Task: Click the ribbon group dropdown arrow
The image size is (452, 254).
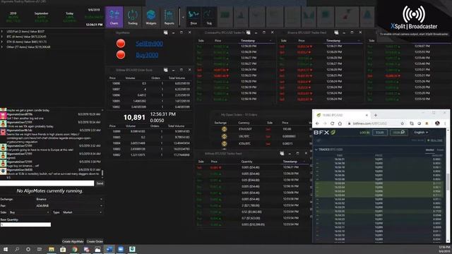Action: [183, 17]
